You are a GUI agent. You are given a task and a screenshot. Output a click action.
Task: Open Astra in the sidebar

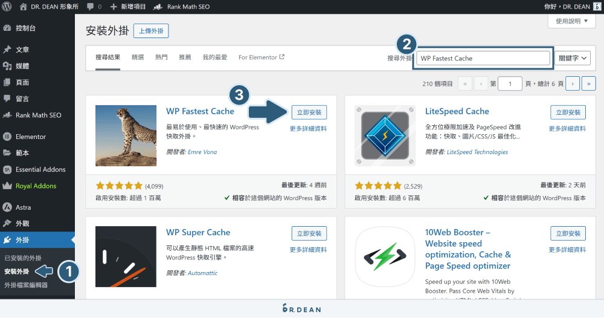tap(37, 207)
